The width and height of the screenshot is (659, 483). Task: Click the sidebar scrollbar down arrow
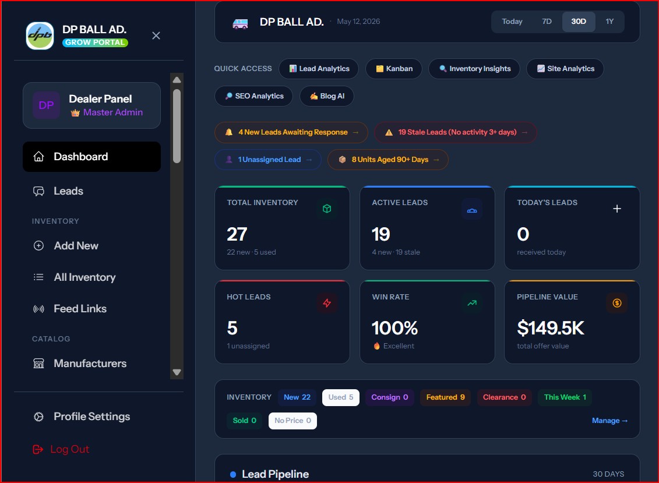[x=177, y=372]
